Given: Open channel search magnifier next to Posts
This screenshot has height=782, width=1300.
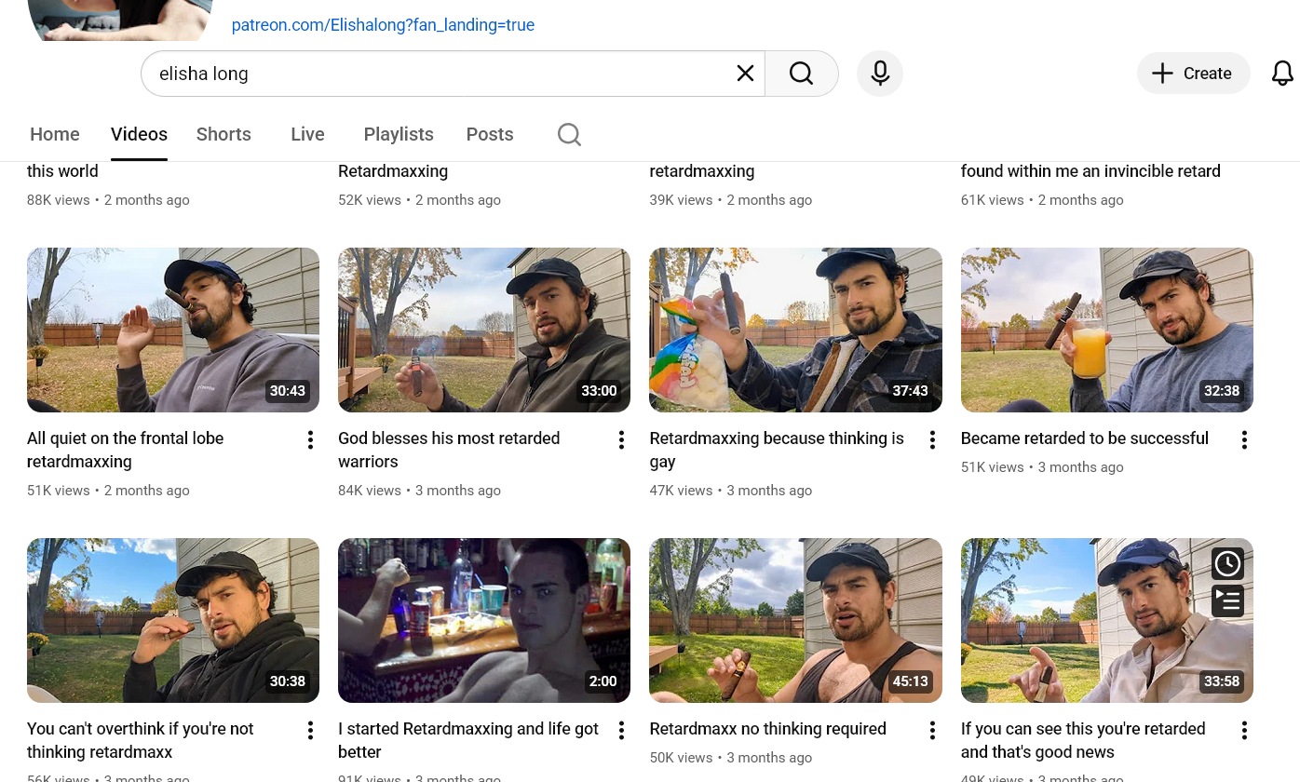Looking at the screenshot, I should (x=569, y=135).
